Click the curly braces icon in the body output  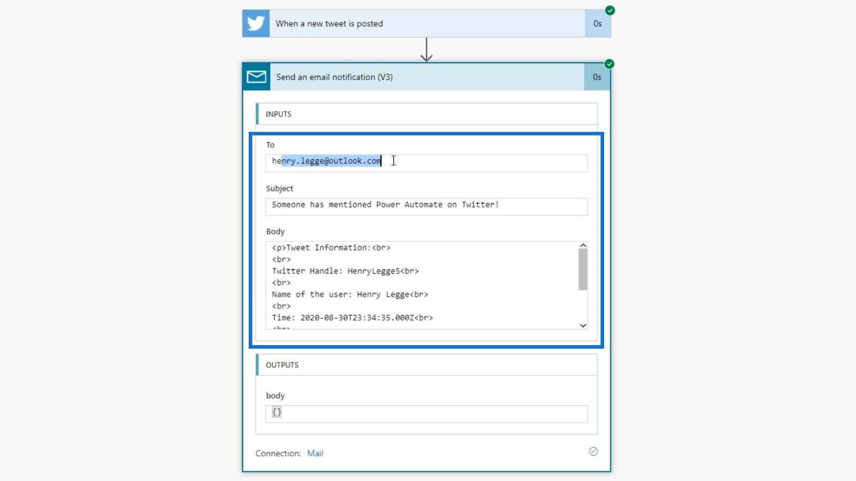[x=277, y=412]
